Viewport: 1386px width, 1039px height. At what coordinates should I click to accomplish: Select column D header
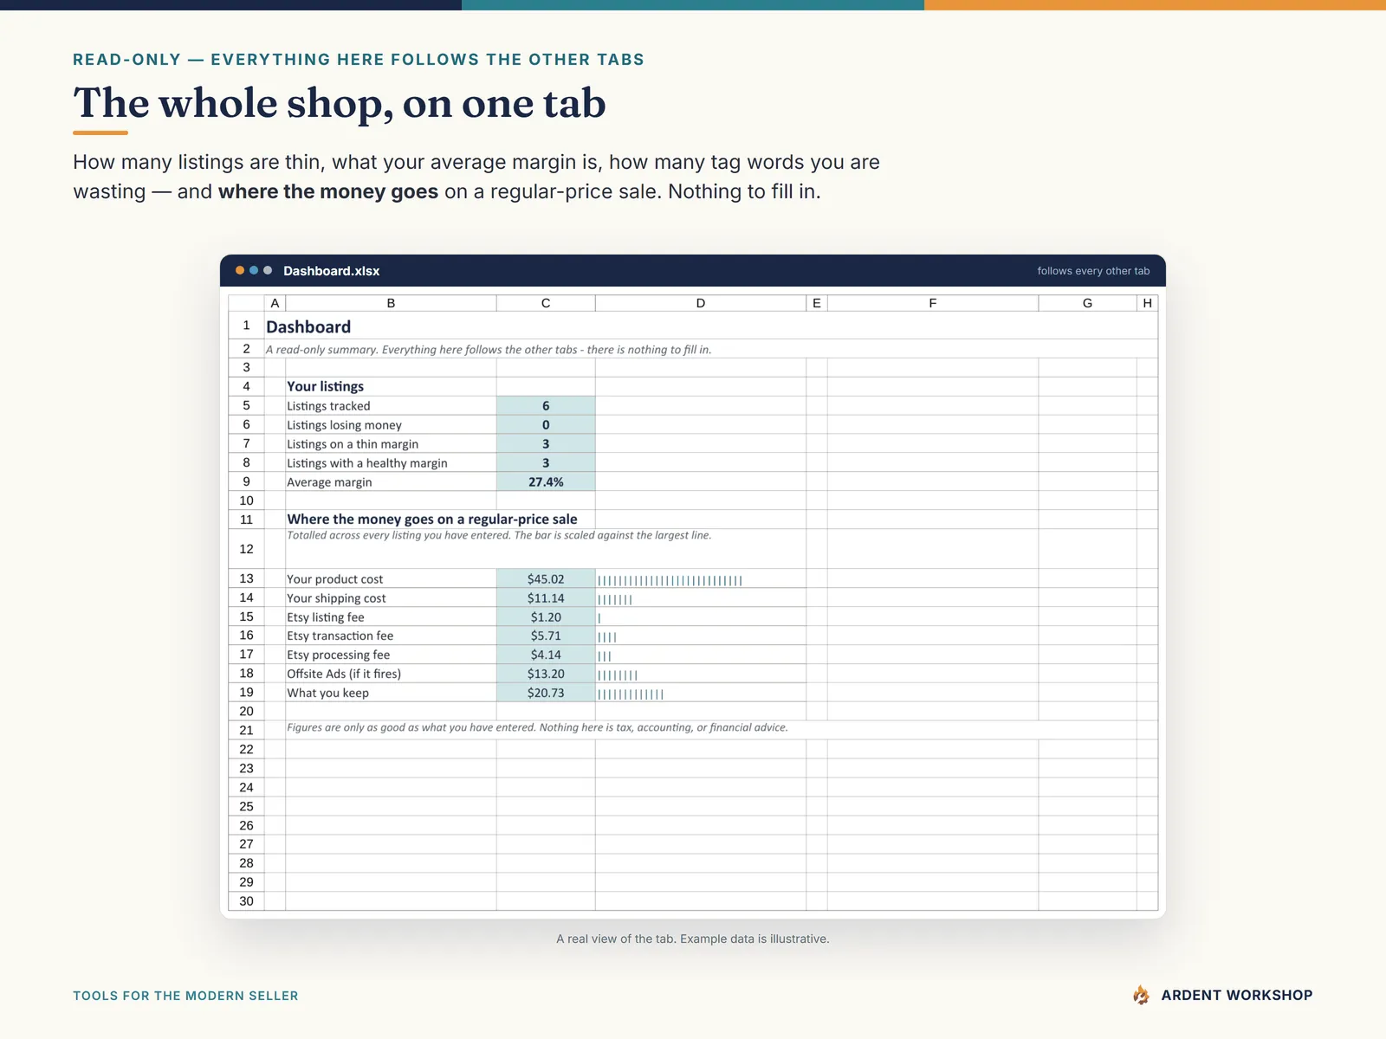(700, 303)
